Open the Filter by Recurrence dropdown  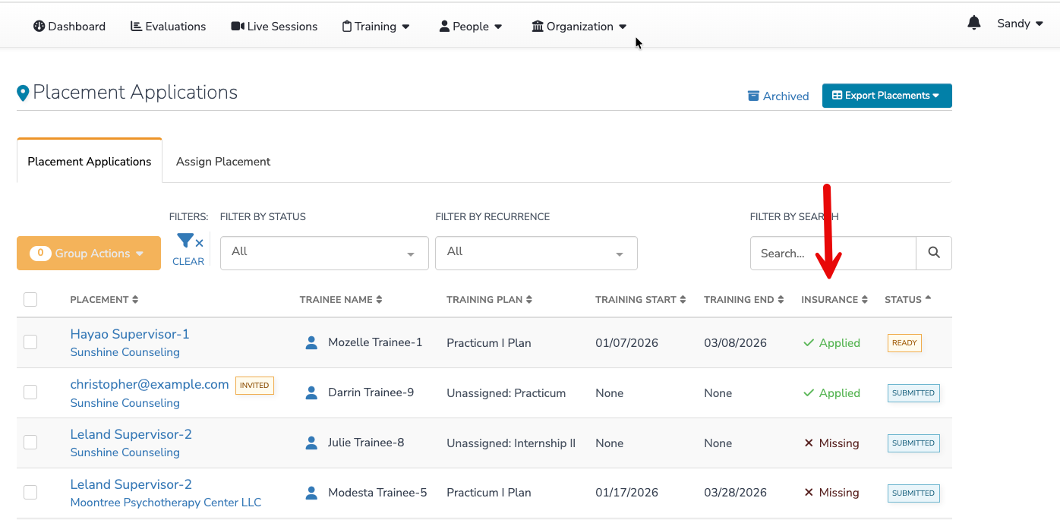pos(536,253)
